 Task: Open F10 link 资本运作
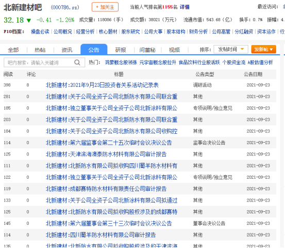[266, 32]
